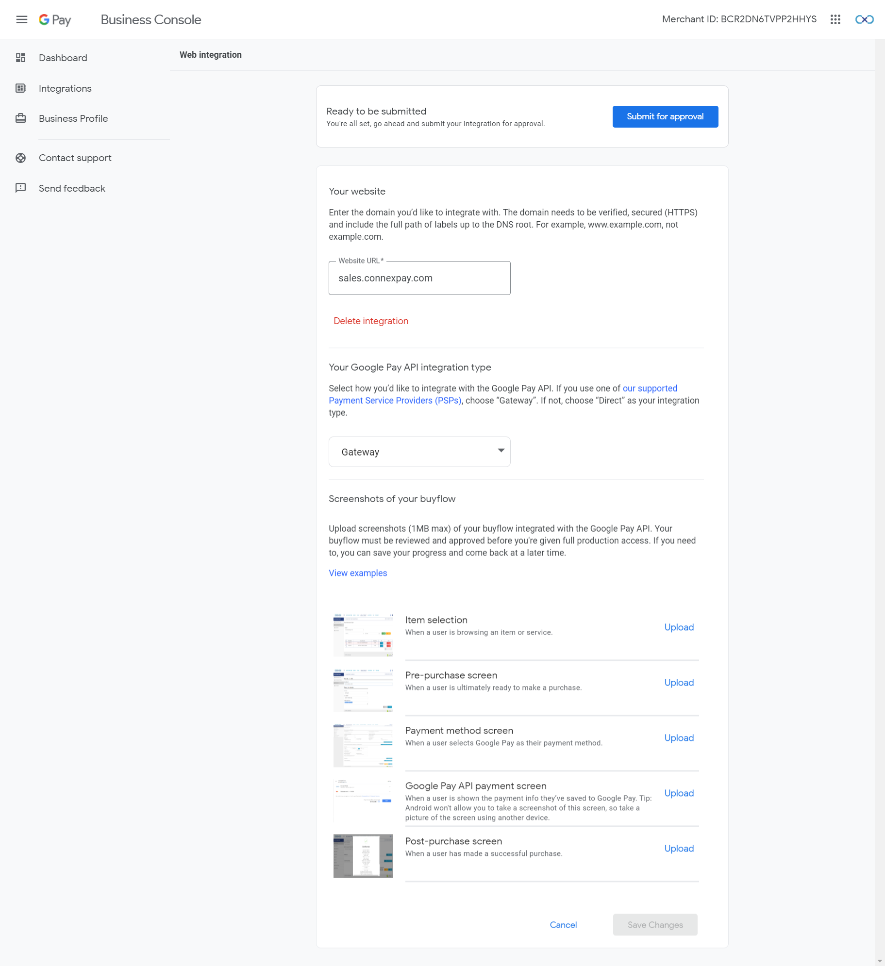Click the Dashboard sidebar icon
The image size is (885, 966).
20,58
